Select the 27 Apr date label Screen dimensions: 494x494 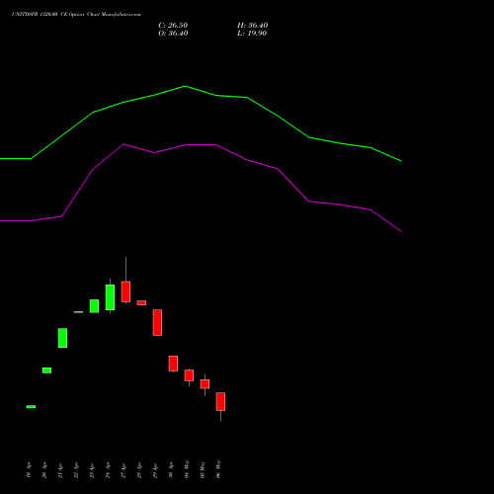coord(123,470)
